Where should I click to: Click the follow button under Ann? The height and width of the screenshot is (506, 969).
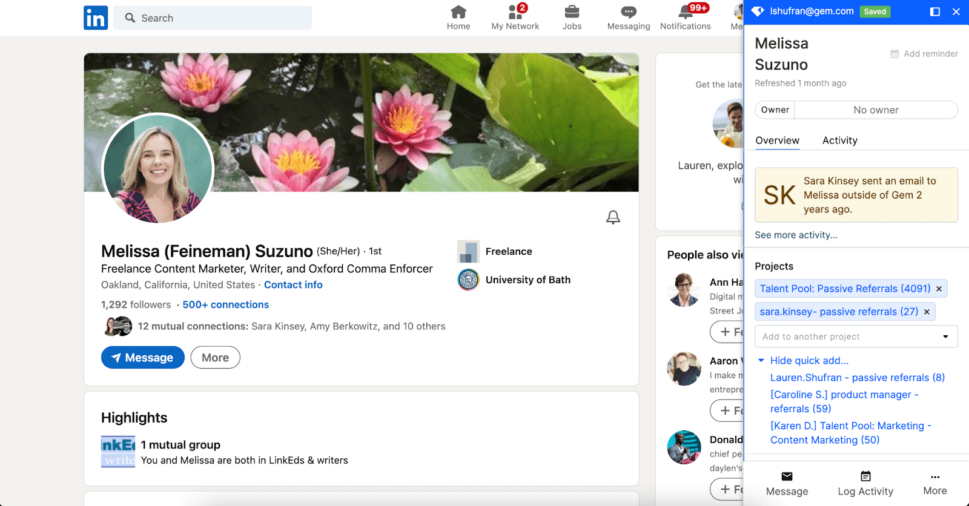[727, 332]
